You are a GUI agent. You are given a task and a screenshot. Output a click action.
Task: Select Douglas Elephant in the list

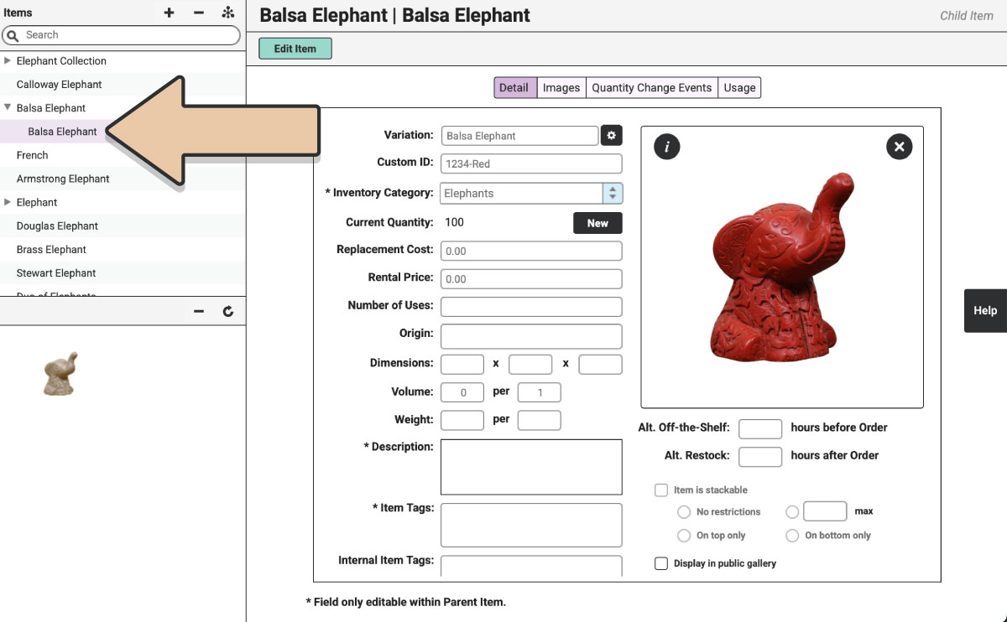123,225
